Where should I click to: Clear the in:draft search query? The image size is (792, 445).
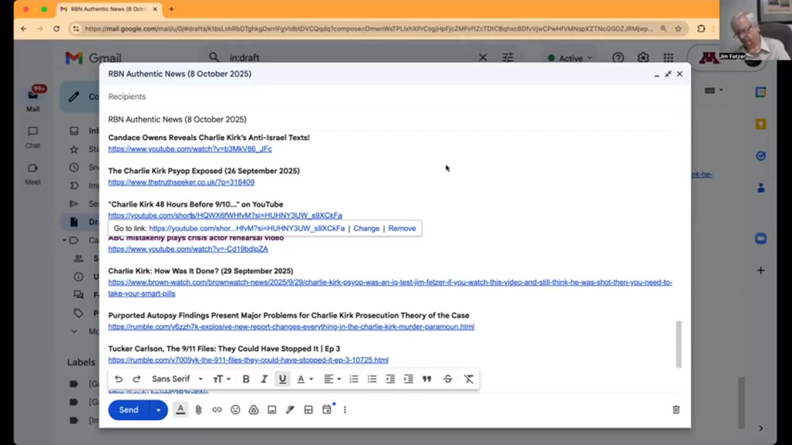click(x=483, y=57)
